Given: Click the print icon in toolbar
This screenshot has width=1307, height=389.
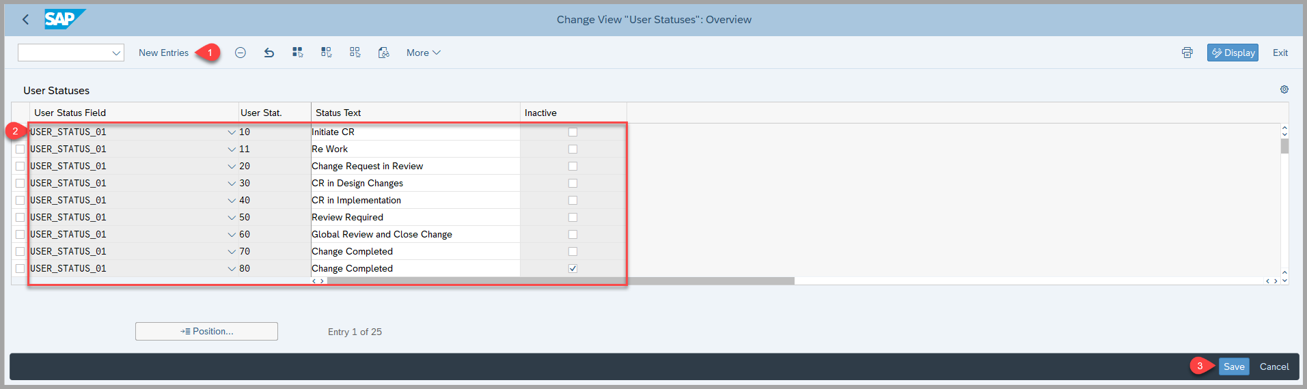Looking at the screenshot, I should (1187, 53).
